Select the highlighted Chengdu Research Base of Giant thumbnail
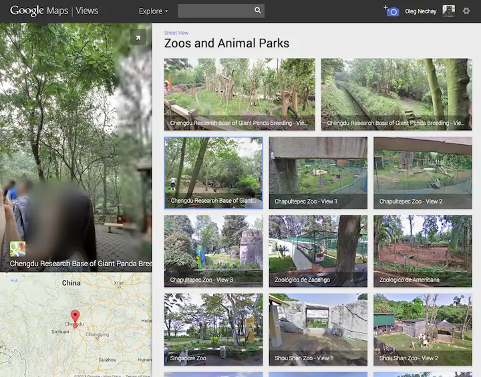 click(x=214, y=173)
